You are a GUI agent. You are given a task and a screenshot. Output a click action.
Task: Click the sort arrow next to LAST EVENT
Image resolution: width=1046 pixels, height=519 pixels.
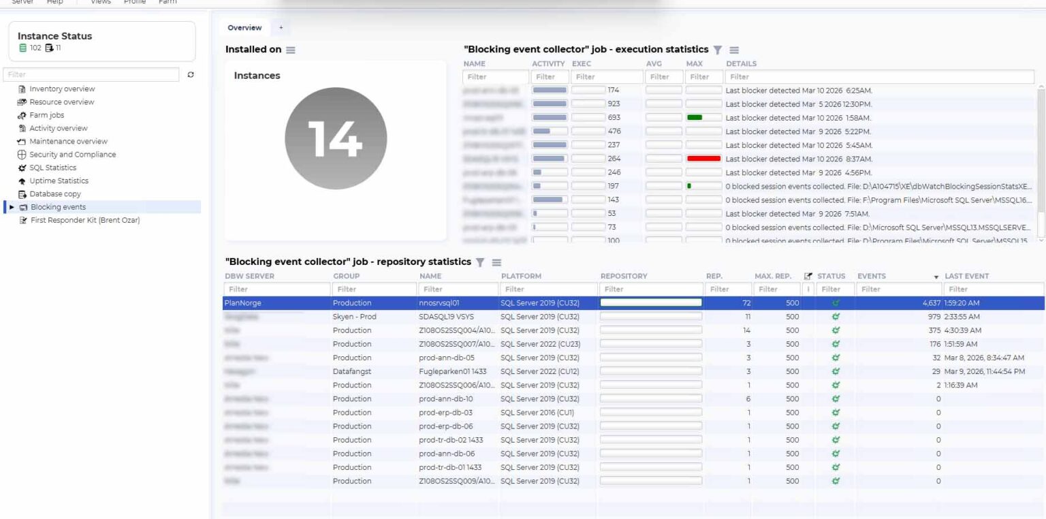click(x=937, y=277)
